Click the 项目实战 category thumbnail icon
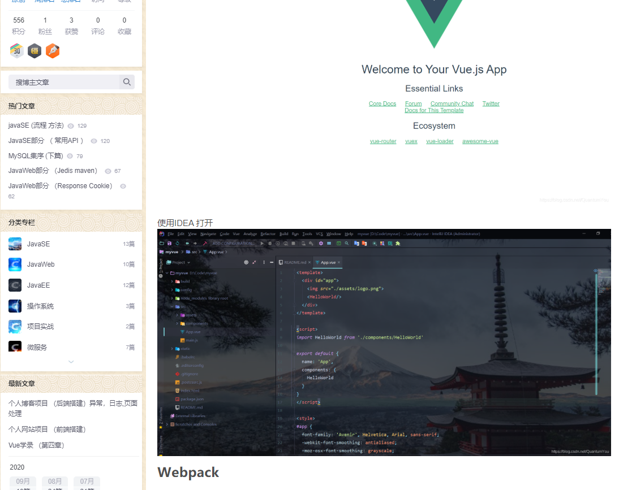619x490 pixels. pyautogui.click(x=15, y=327)
